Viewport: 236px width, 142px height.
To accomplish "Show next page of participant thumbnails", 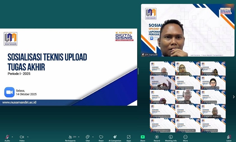I will click(233, 97).
